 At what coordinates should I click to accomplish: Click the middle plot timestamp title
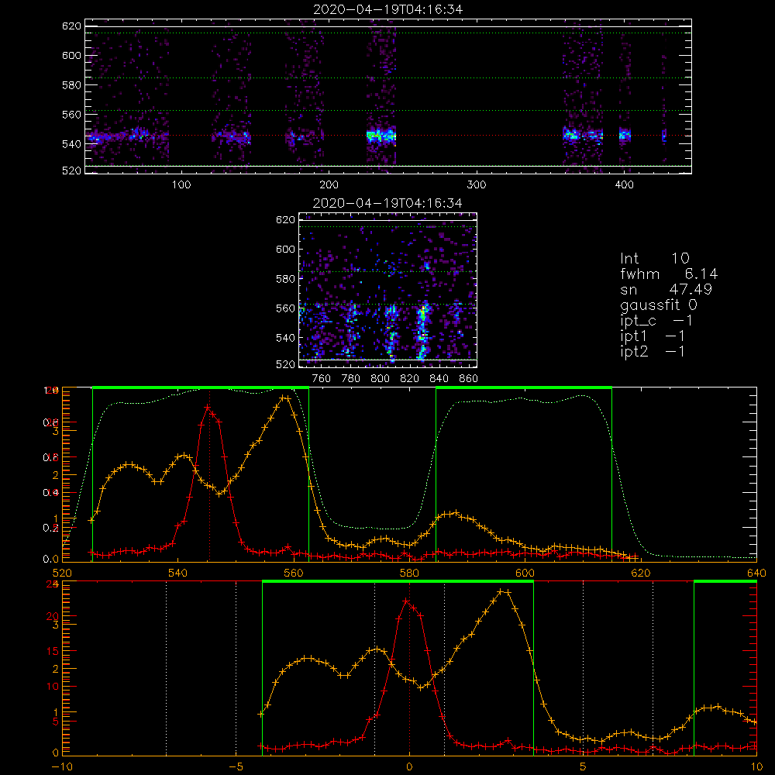click(x=387, y=203)
